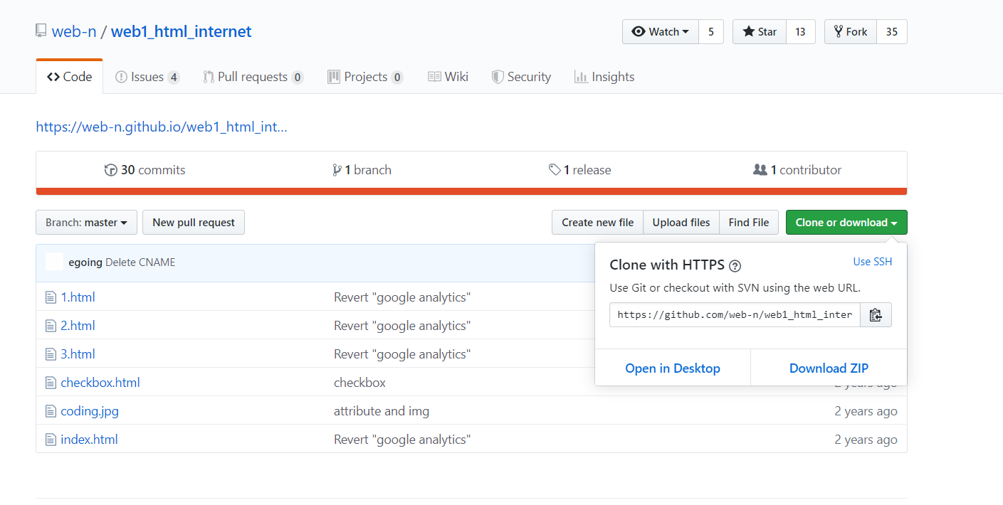Open file 2.html

(x=78, y=326)
